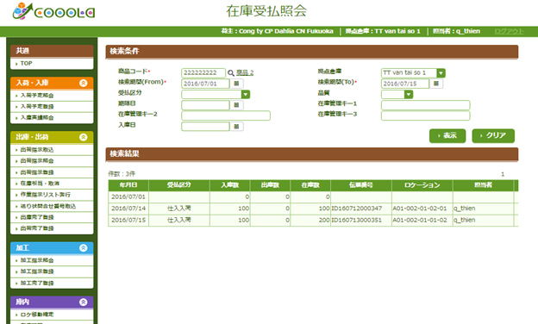Image resolution: width=538 pixels, height=324 pixels.
Task: Focus the 検索期間(To) date field
Action: pyautogui.click(x=405, y=84)
